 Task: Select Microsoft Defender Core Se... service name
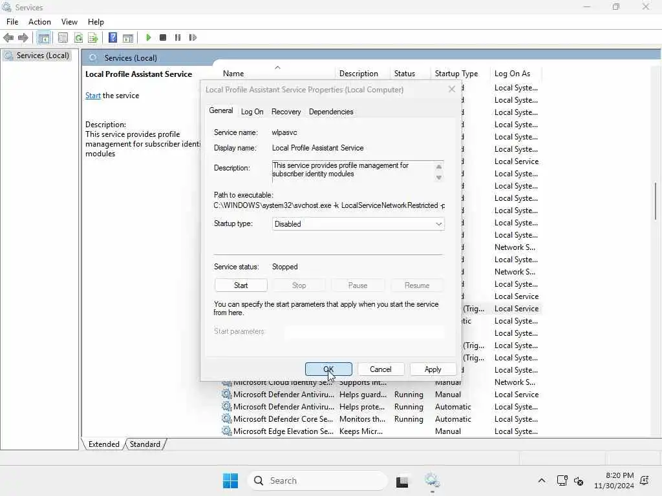(283, 418)
